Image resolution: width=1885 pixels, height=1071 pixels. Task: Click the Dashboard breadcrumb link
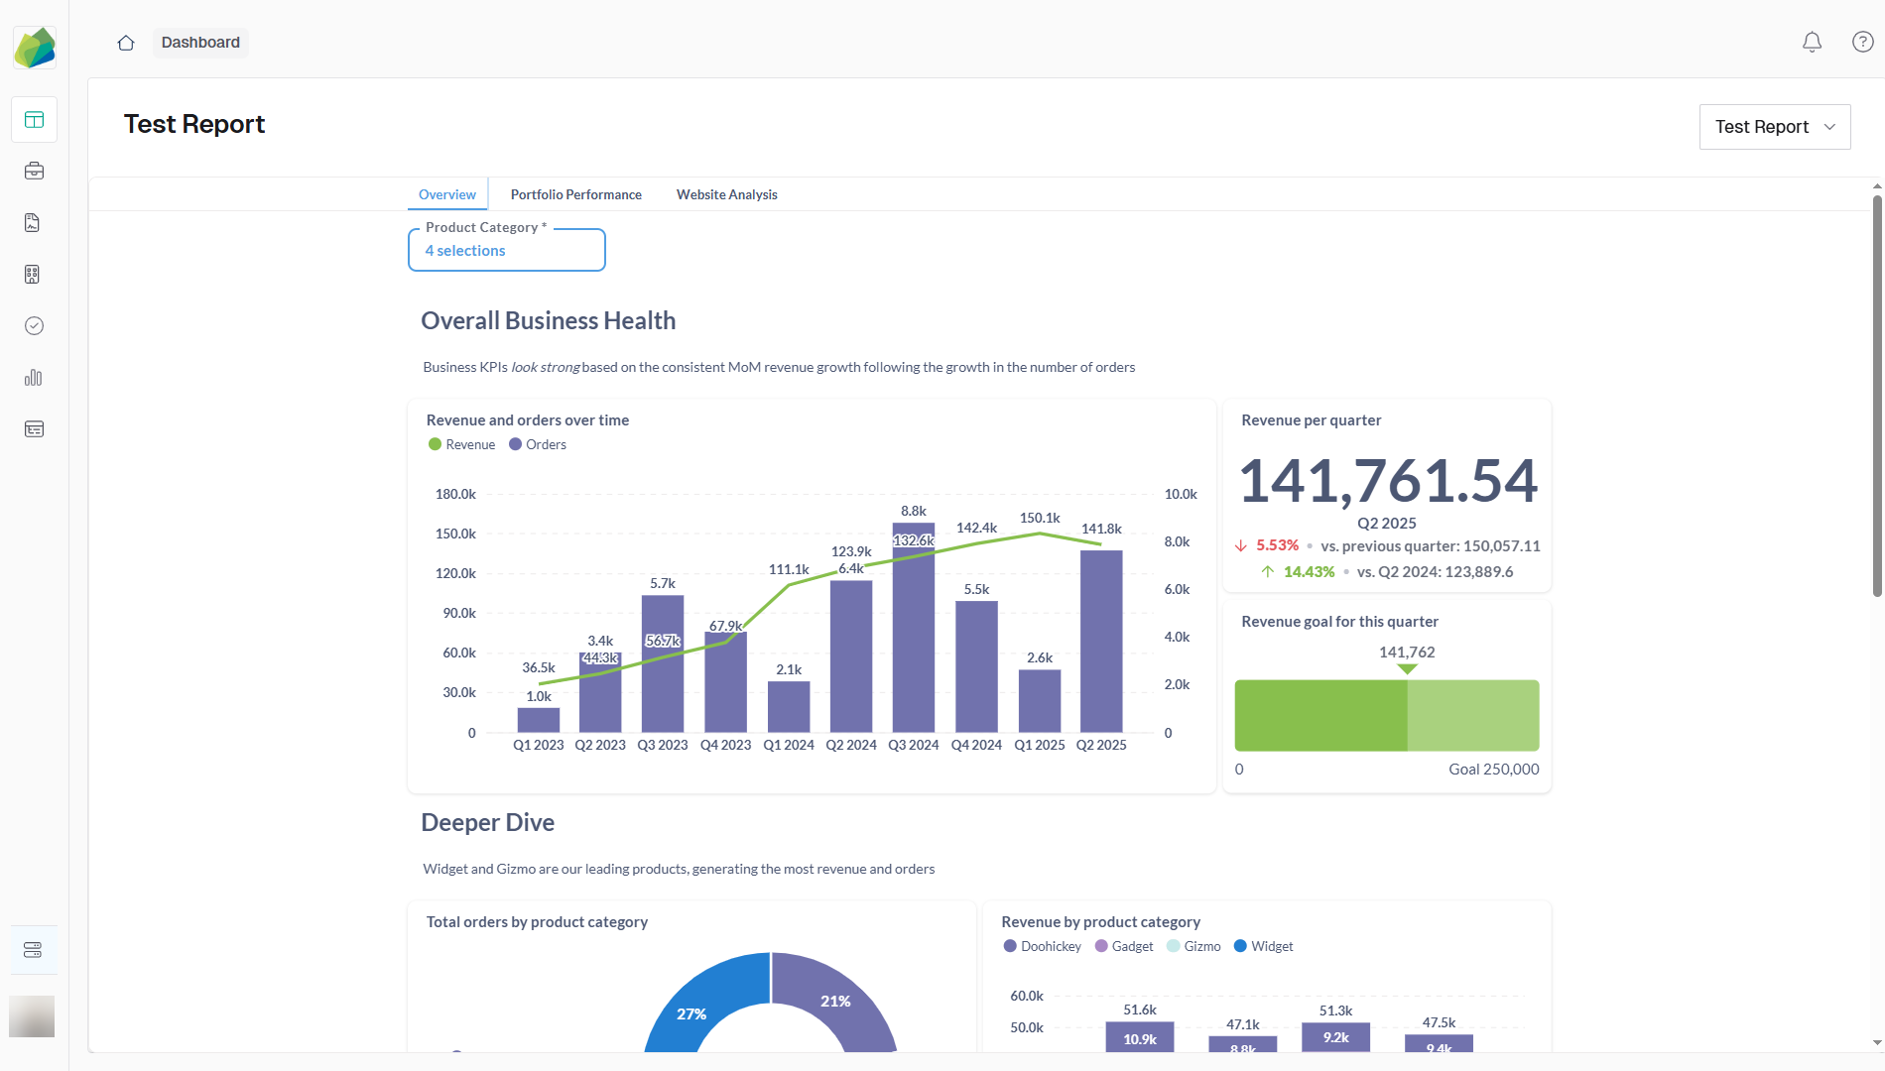click(200, 42)
